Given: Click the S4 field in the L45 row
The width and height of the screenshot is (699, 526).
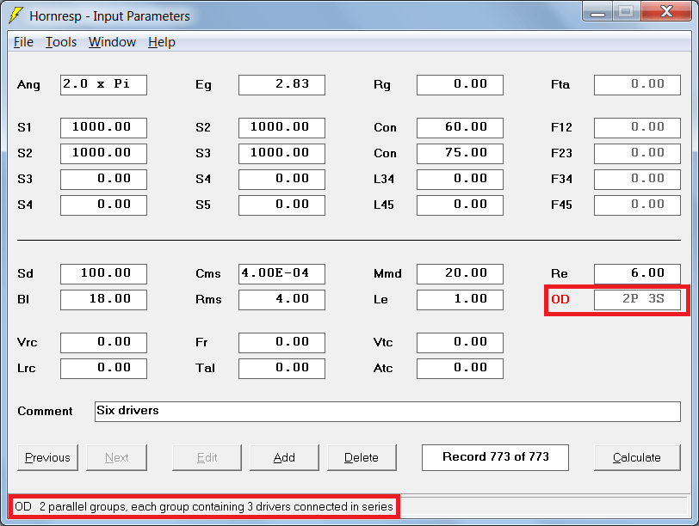Looking at the screenshot, I should (103, 205).
